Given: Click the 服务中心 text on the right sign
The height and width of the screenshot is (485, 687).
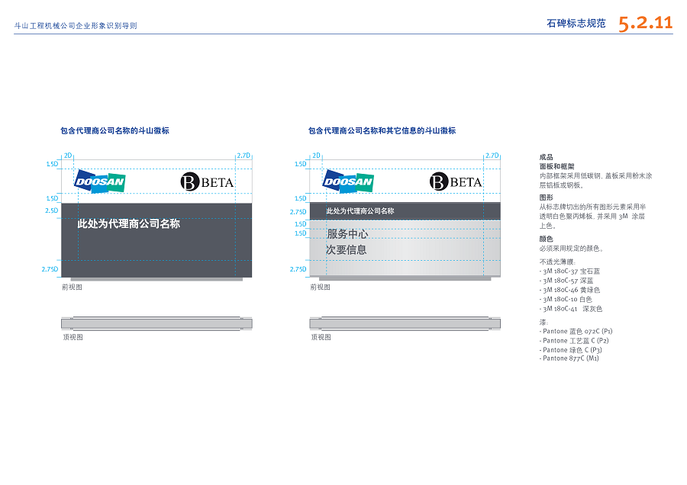Looking at the screenshot, I should click(347, 234).
